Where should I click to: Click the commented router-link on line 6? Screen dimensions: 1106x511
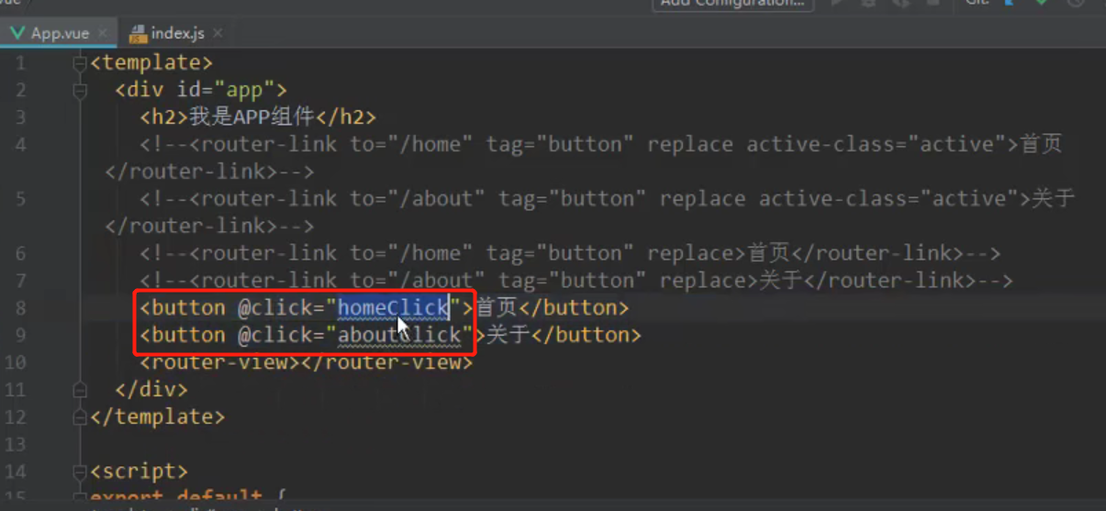[x=570, y=253]
